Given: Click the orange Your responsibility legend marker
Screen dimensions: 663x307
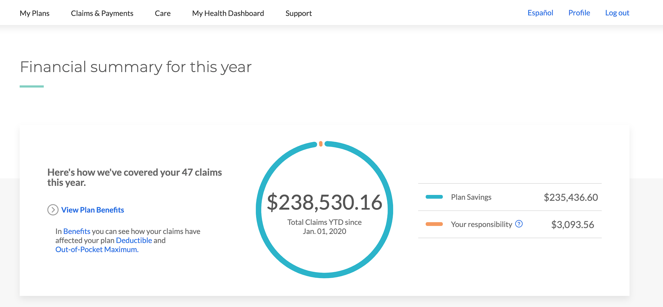Looking at the screenshot, I should pos(434,224).
